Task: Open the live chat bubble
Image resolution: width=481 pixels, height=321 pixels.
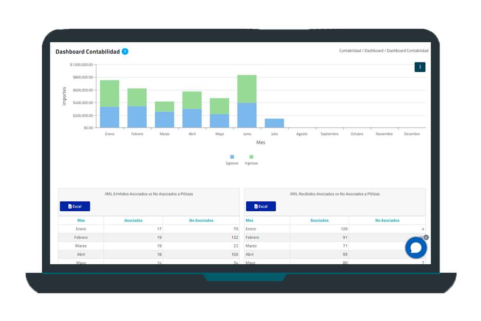Action: point(416,248)
